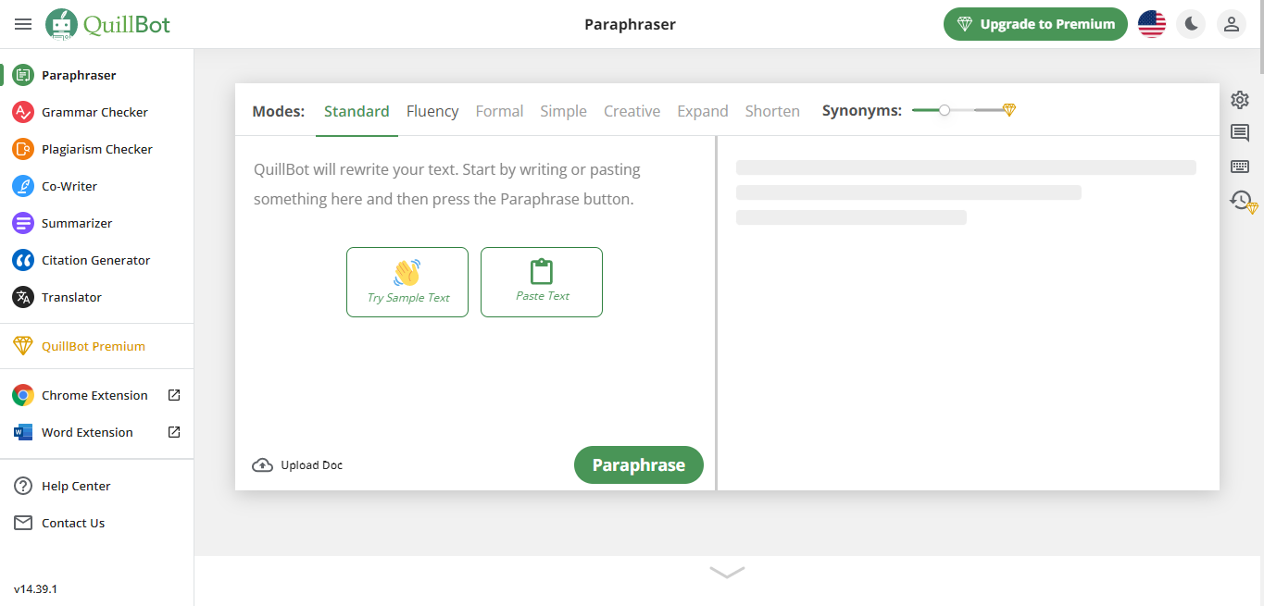Click the Paraphraser page title
The height and width of the screenshot is (606, 1264).
(x=630, y=24)
